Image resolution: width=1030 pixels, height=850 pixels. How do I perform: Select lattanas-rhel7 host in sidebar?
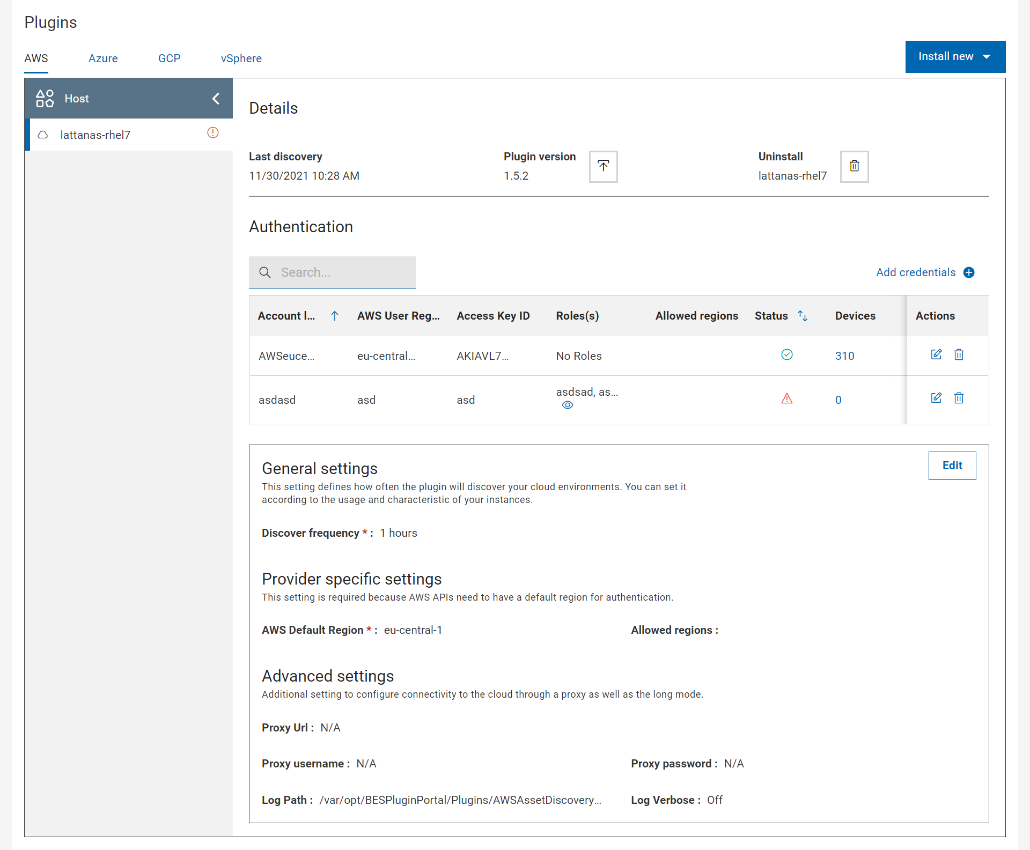tap(95, 135)
